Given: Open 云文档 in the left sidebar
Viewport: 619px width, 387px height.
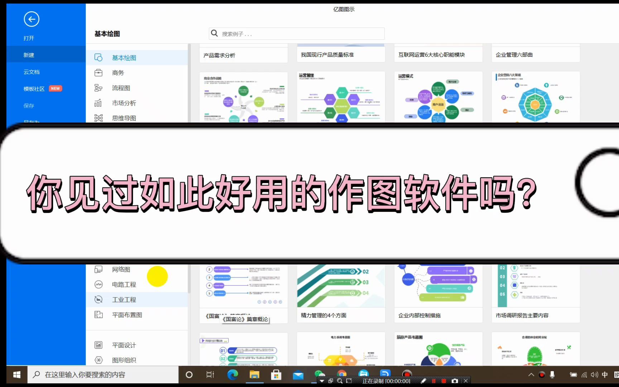Looking at the screenshot, I should [32, 72].
